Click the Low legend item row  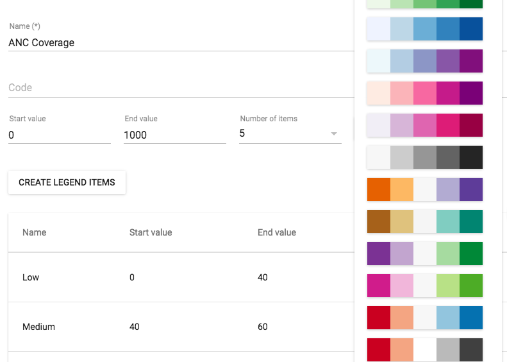(x=179, y=277)
